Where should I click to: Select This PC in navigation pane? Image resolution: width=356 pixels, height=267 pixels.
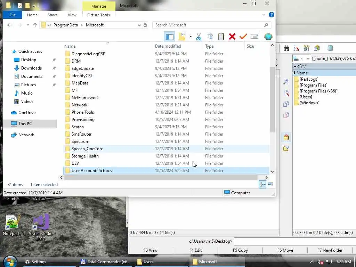click(25, 124)
